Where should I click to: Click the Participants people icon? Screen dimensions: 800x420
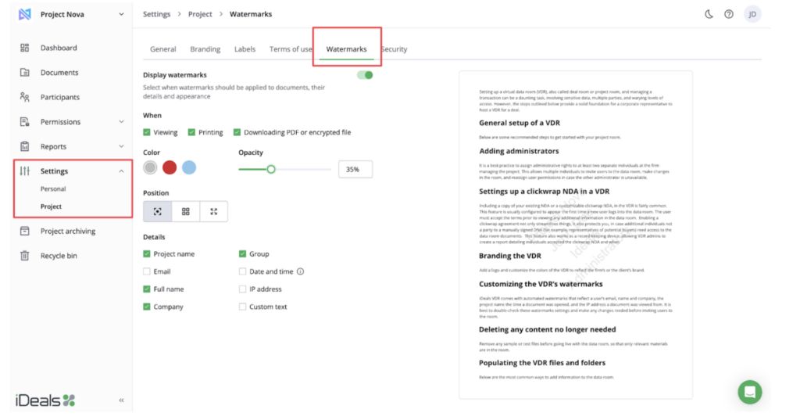[x=24, y=96]
